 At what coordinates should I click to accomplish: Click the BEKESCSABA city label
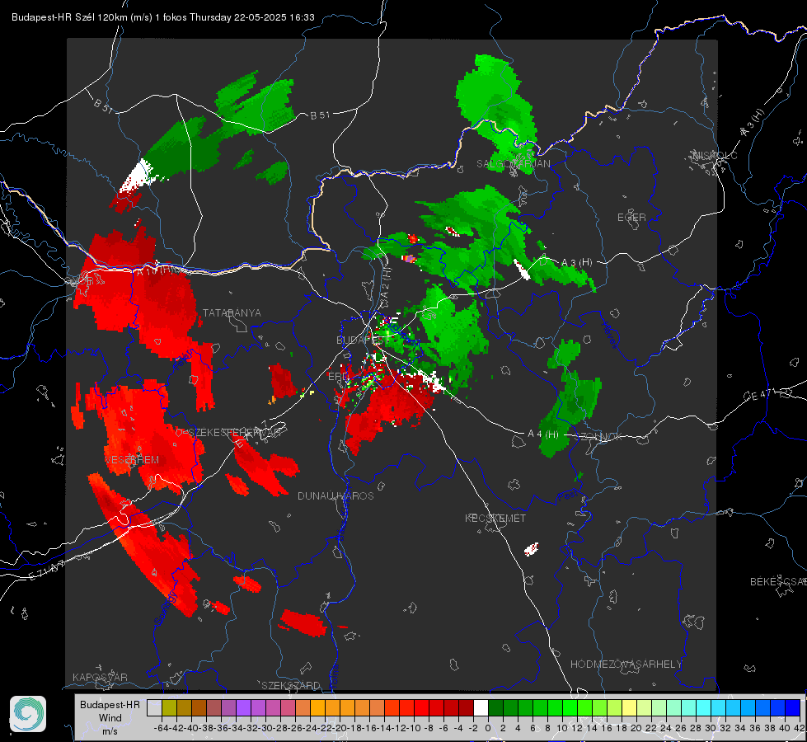point(778,582)
